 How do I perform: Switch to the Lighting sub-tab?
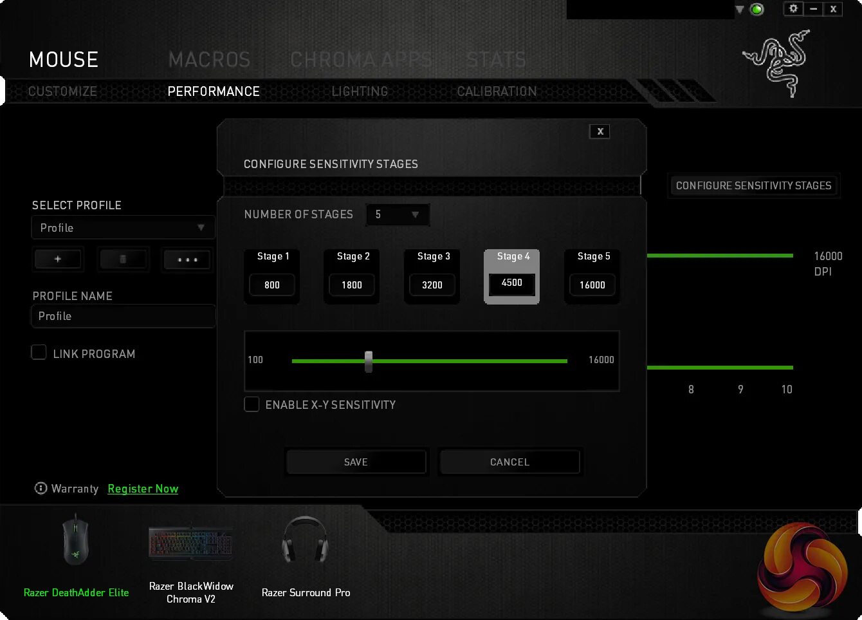point(360,91)
